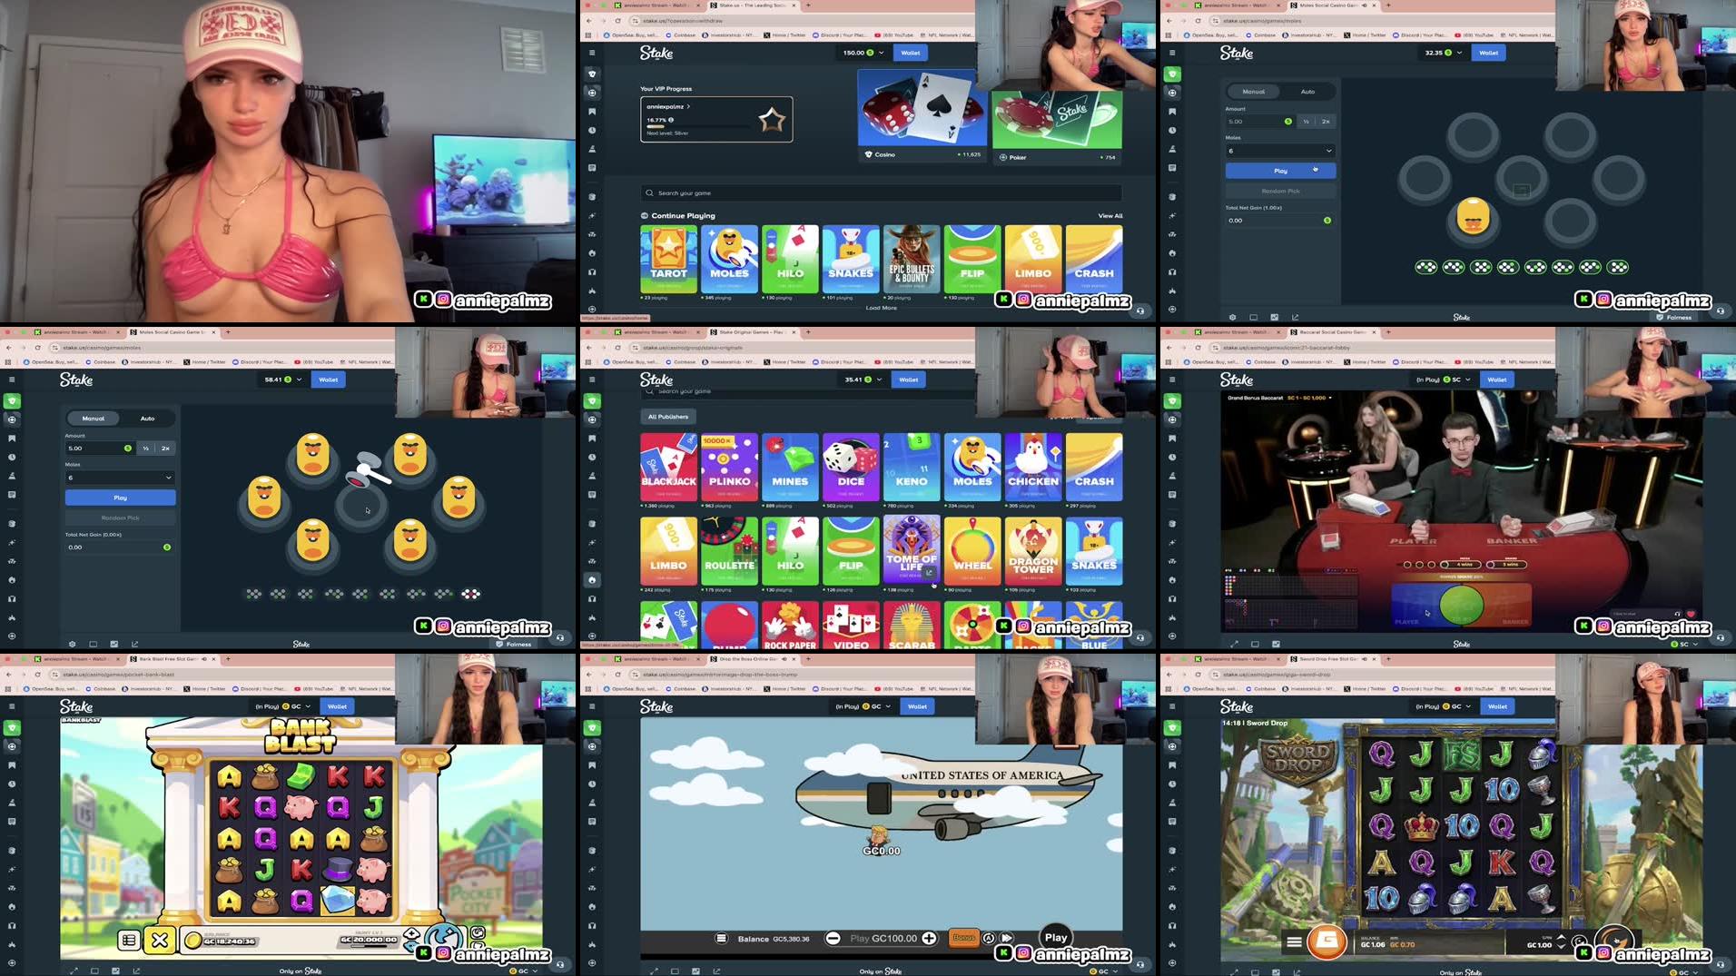Open Bank Blast paytable menu icon

[129, 941]
